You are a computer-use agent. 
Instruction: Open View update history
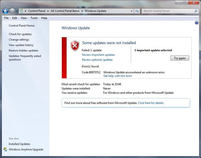21,45
